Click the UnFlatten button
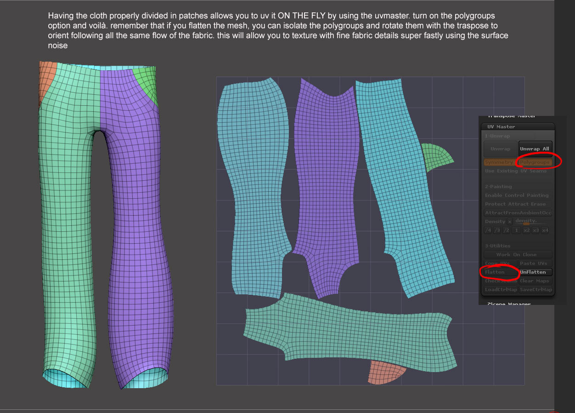 point(536,272)
